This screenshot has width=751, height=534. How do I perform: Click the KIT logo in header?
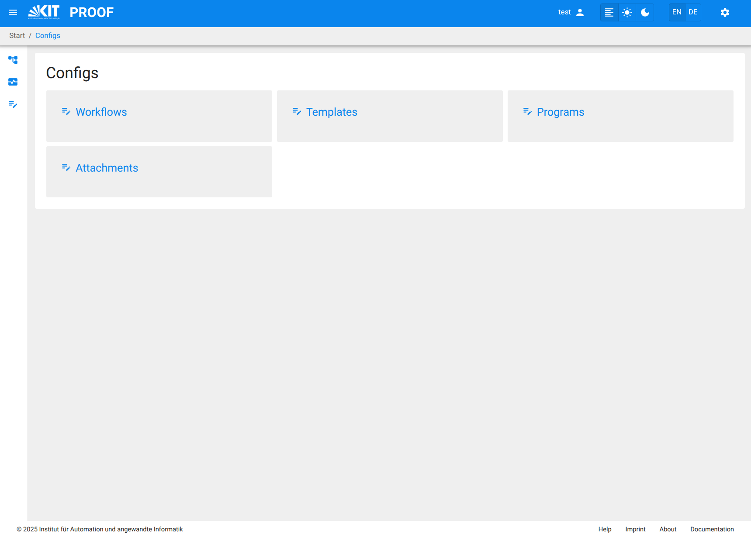44,12
